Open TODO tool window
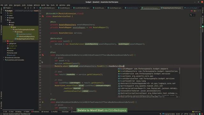 click(x=26, y=111)
